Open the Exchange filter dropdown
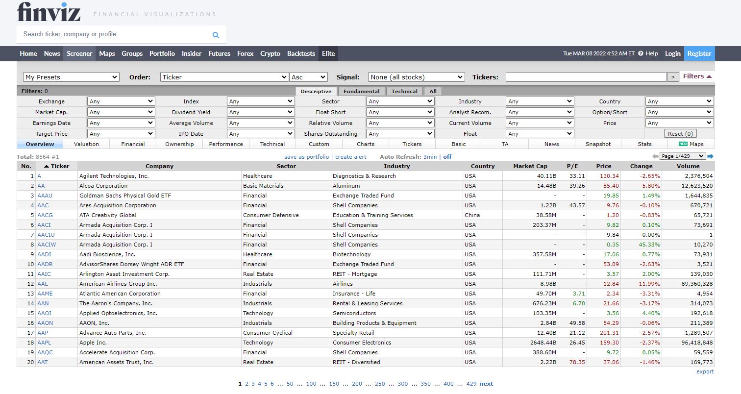This screenshot has width=741, height=394. (121, 101)
